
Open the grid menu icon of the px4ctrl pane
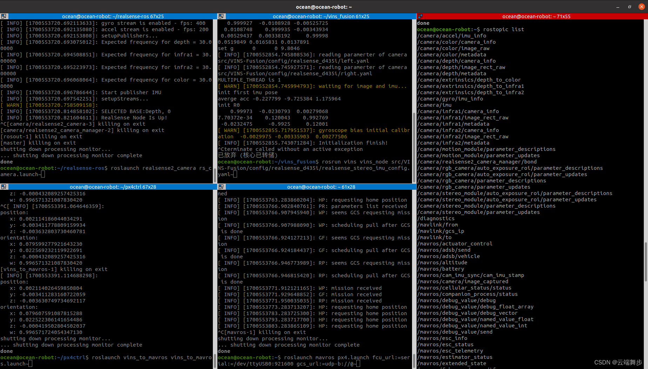pyautogui.click(x=4, y=187)
